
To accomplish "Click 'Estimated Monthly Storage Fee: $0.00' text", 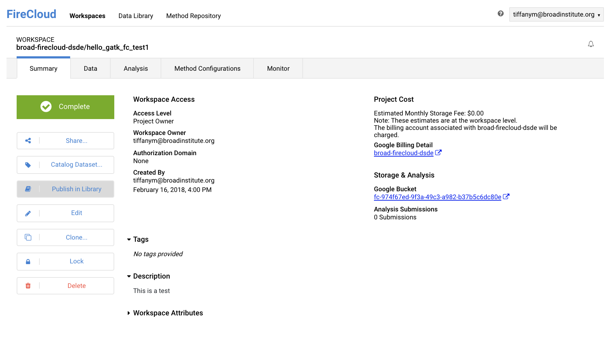I will tap(429, 113).
